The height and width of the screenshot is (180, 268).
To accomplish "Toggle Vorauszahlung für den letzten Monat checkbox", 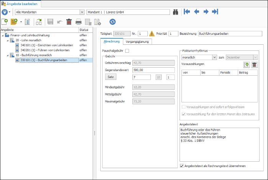I will click(x=183, y=114).
